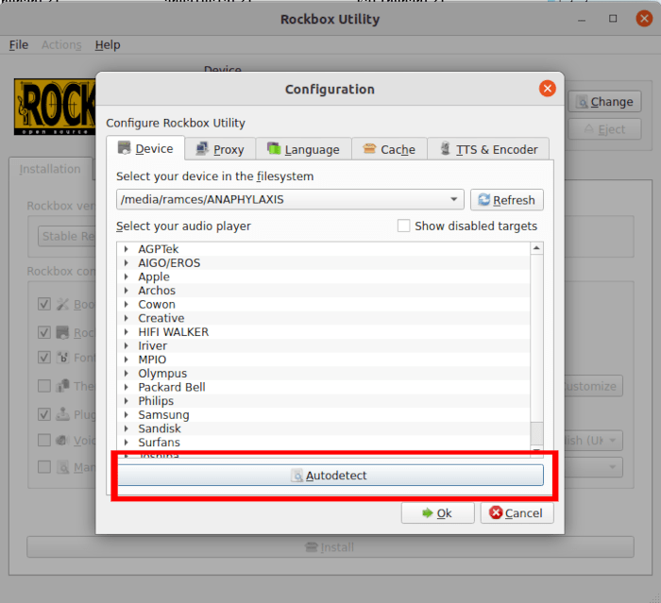Expand the Cowon player group
661x603 pixels.
coord(126,304)
